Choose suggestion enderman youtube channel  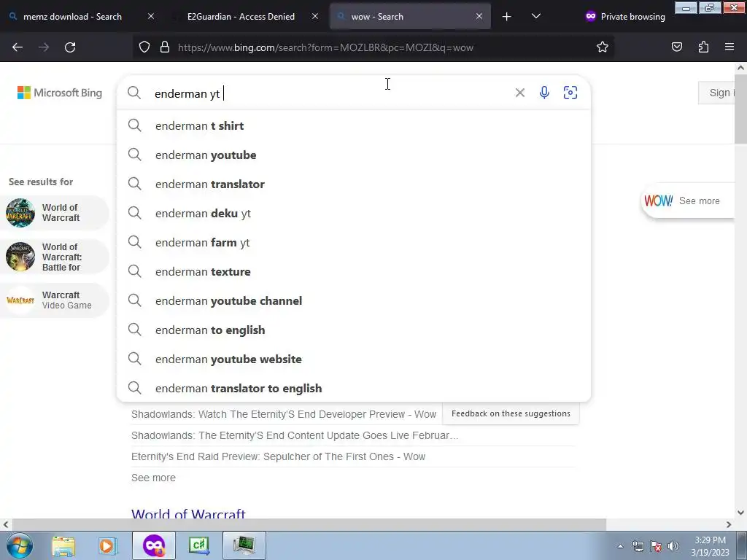(354, 301)
